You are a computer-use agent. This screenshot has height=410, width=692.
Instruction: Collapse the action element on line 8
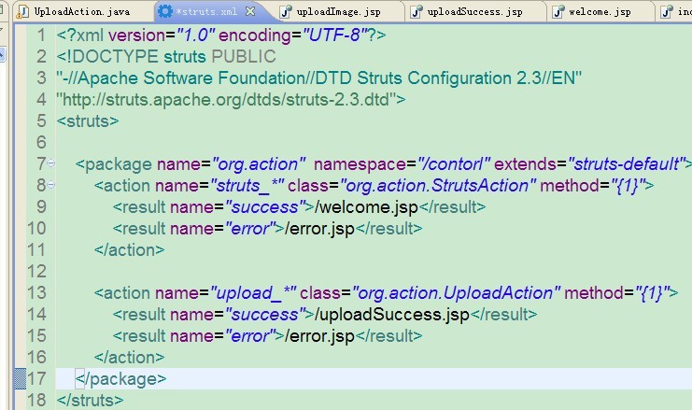[x=50, y=185]
